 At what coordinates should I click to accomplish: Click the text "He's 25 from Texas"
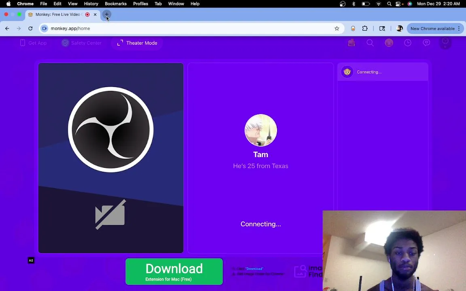(261, 166)
